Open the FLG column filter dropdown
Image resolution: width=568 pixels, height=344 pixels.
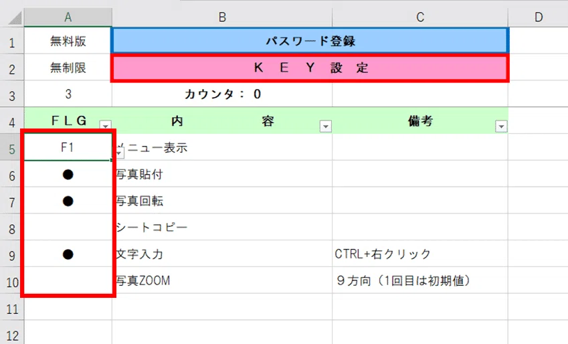pyautogui.click(x=106, y=126)
